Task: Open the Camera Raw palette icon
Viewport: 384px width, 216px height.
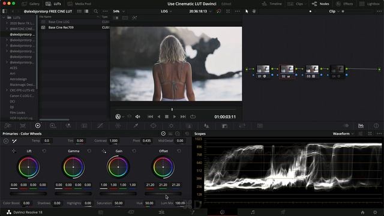Action: point(8,125)
